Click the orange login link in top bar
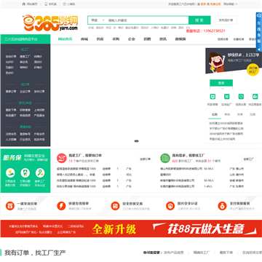The image size is (262, 262). coord(203,4)
